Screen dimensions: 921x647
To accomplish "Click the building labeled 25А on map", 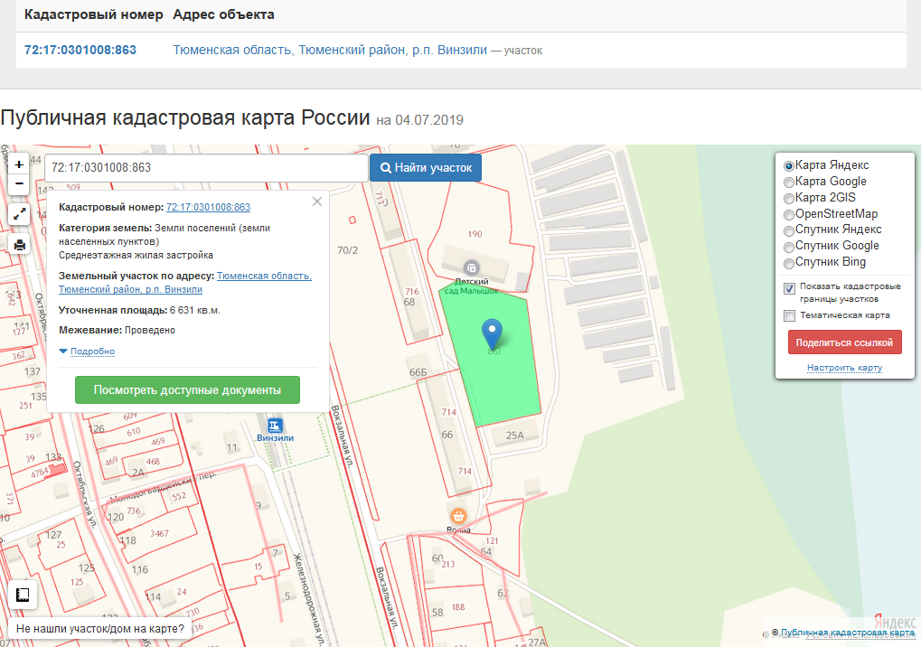I will click(514, 435).
